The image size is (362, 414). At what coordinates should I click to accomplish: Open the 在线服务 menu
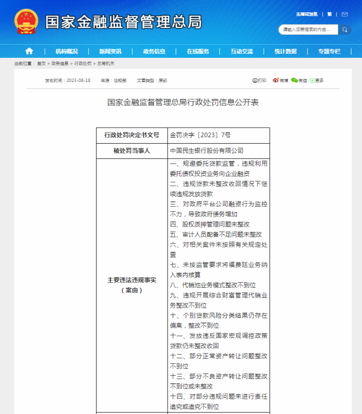pos(198,51)
